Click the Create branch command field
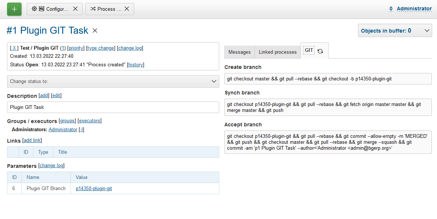 328,79
